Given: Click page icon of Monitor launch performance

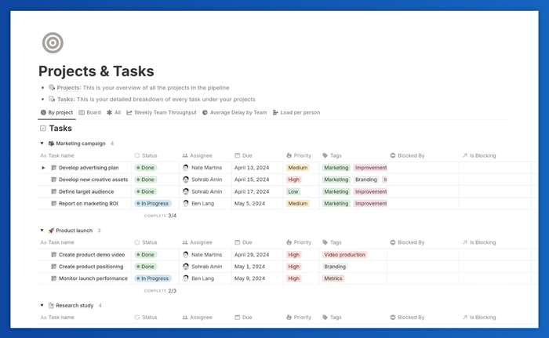Looking at the screenshot, I should coord(53,278).
